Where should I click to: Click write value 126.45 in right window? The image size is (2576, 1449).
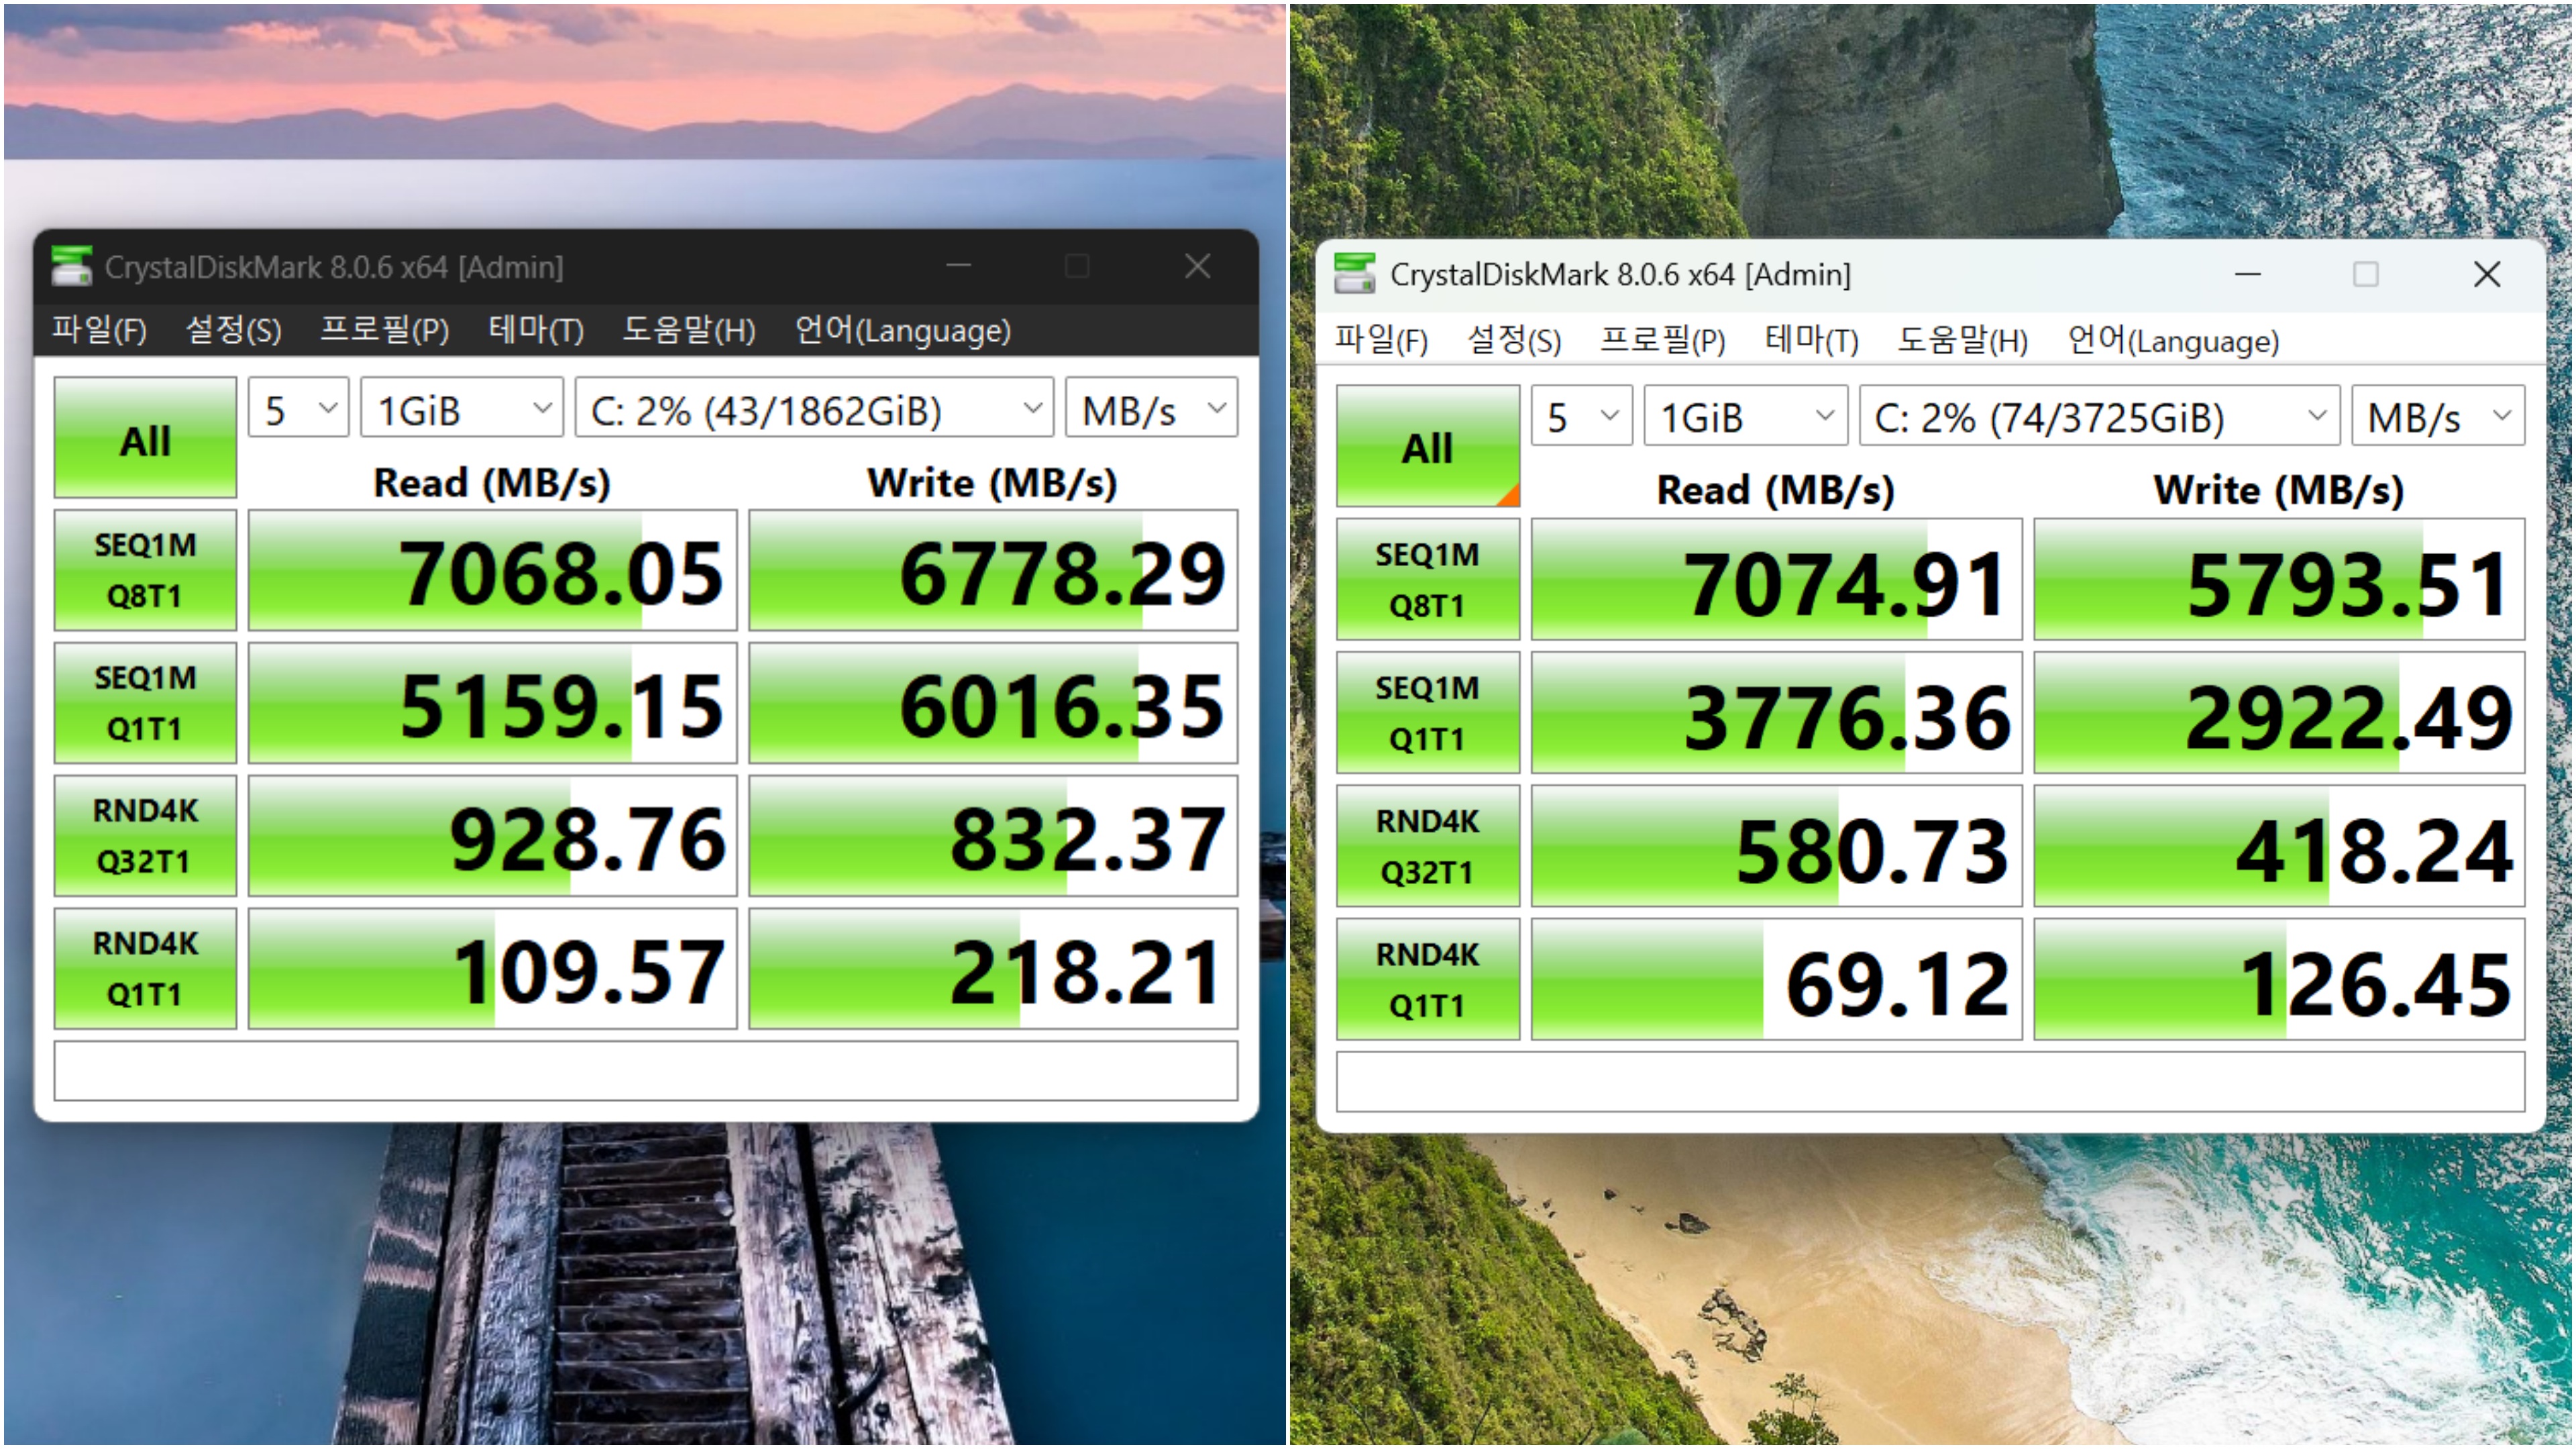2279,980
